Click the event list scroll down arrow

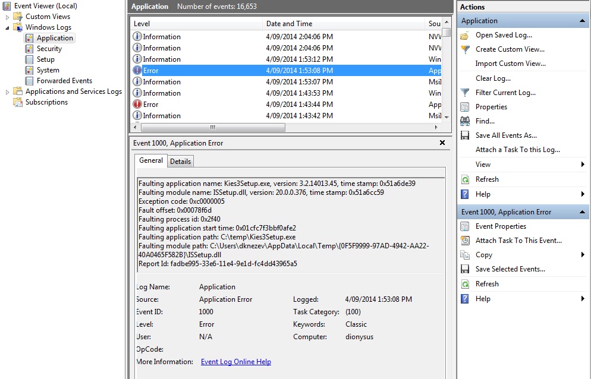pyautogui.click(x=447, y=117)
